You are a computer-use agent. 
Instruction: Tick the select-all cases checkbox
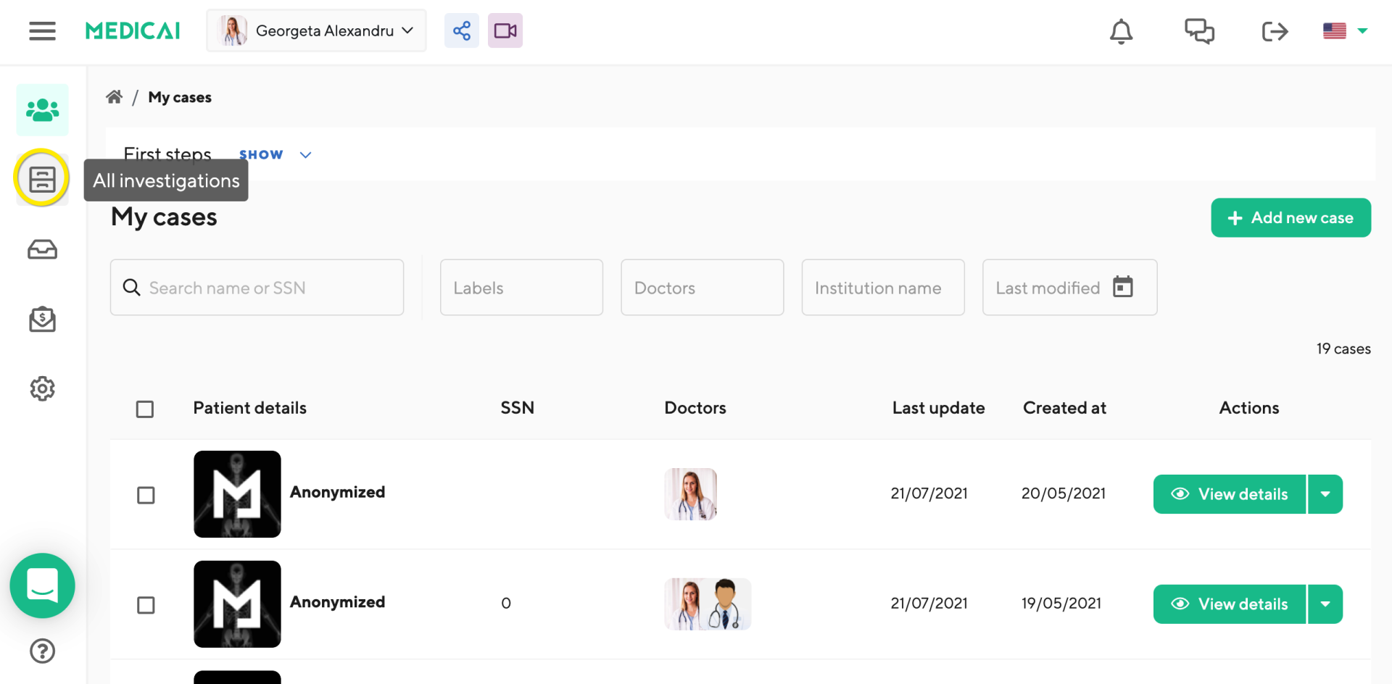click(145, 409)
